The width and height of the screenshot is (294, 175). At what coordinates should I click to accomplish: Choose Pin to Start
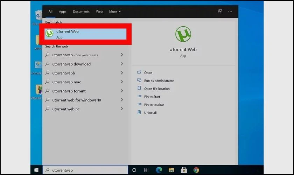[152, 97]
